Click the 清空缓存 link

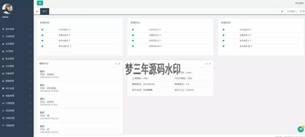(x=299, y=3)
